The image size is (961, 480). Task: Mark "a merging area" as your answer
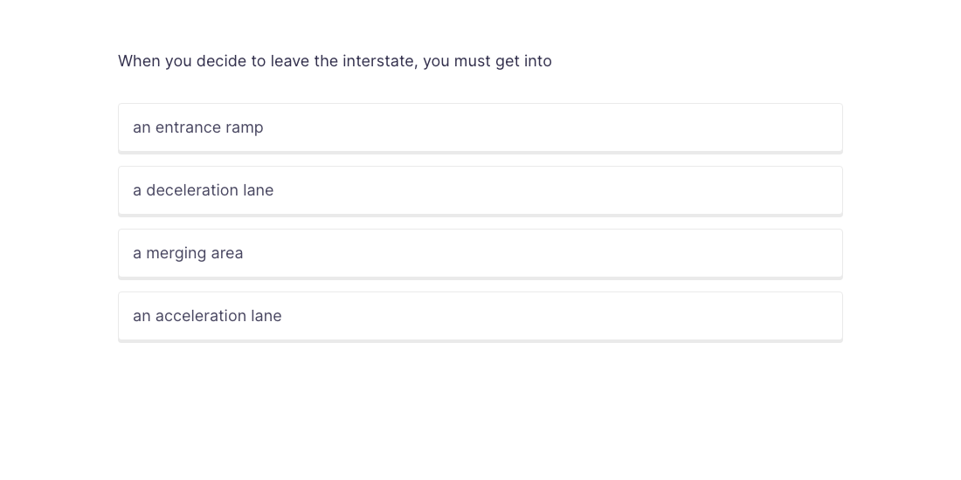click(480, 253)
